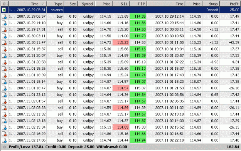241x151 pixels.
Task: Click order icon for 2007.11.01 15:26 sell
Action: point(4,69)
